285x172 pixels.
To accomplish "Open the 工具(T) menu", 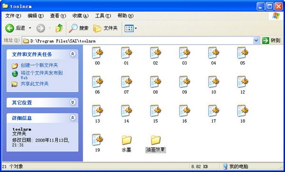I will click(x=103, y=16).
